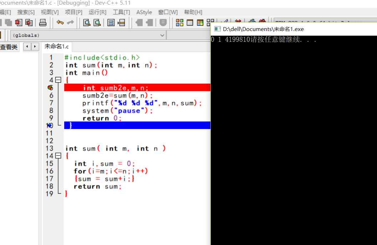
Task: Click the red-highlighted 'int sumb2e,m,n;' line
Action: pyautogui.click(x=137, y=87)
